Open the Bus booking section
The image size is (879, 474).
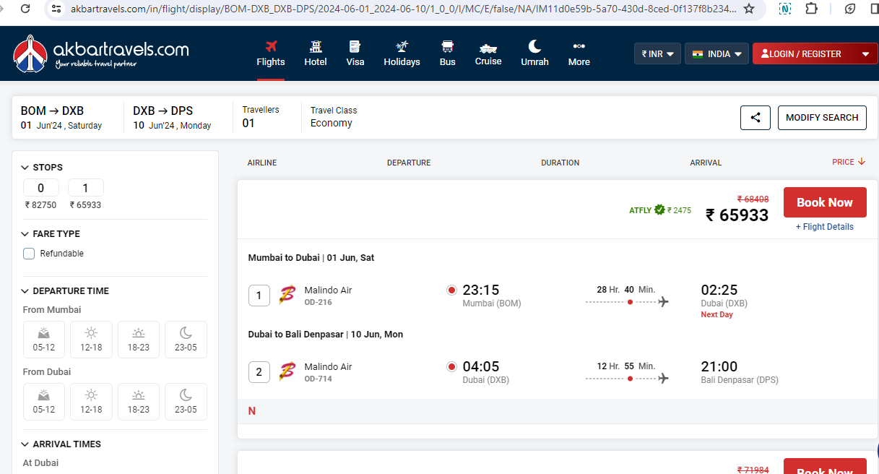click(448, 53)
